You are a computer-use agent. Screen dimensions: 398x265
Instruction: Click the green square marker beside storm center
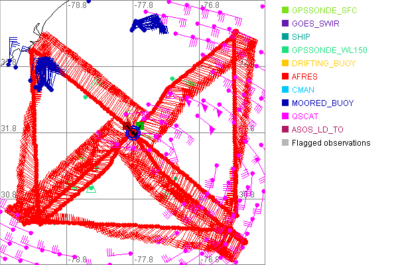(140, 125)
